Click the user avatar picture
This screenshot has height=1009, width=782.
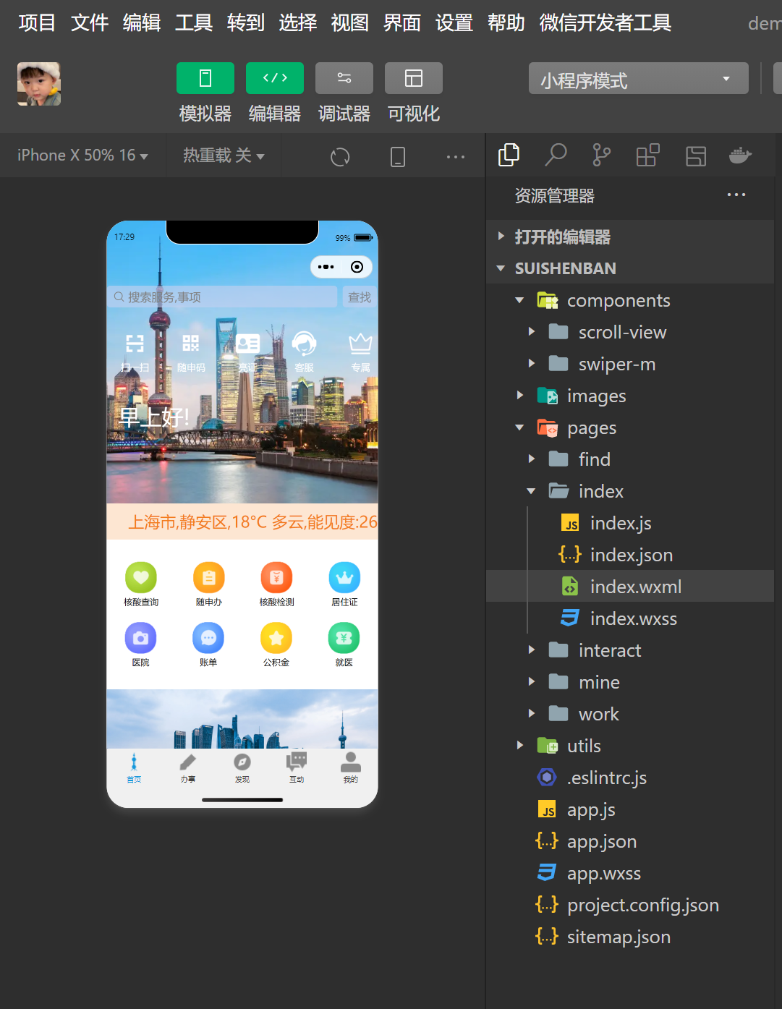pyautogui.click(x=39, y=84)
